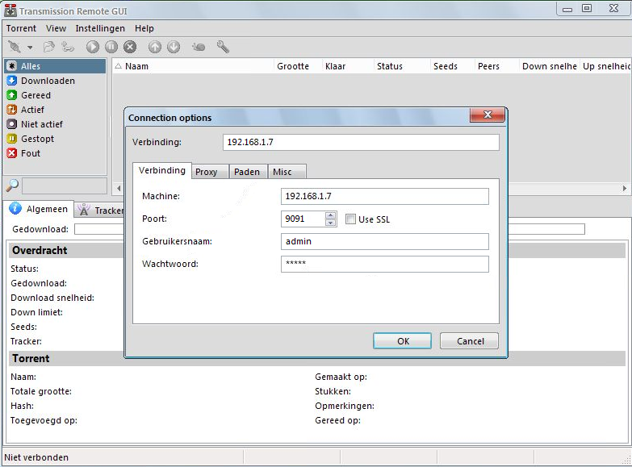Click the Wachtwoord field
Image resolution: width=632 pixels, height=467 pixels.
click(x=384, y=264)
